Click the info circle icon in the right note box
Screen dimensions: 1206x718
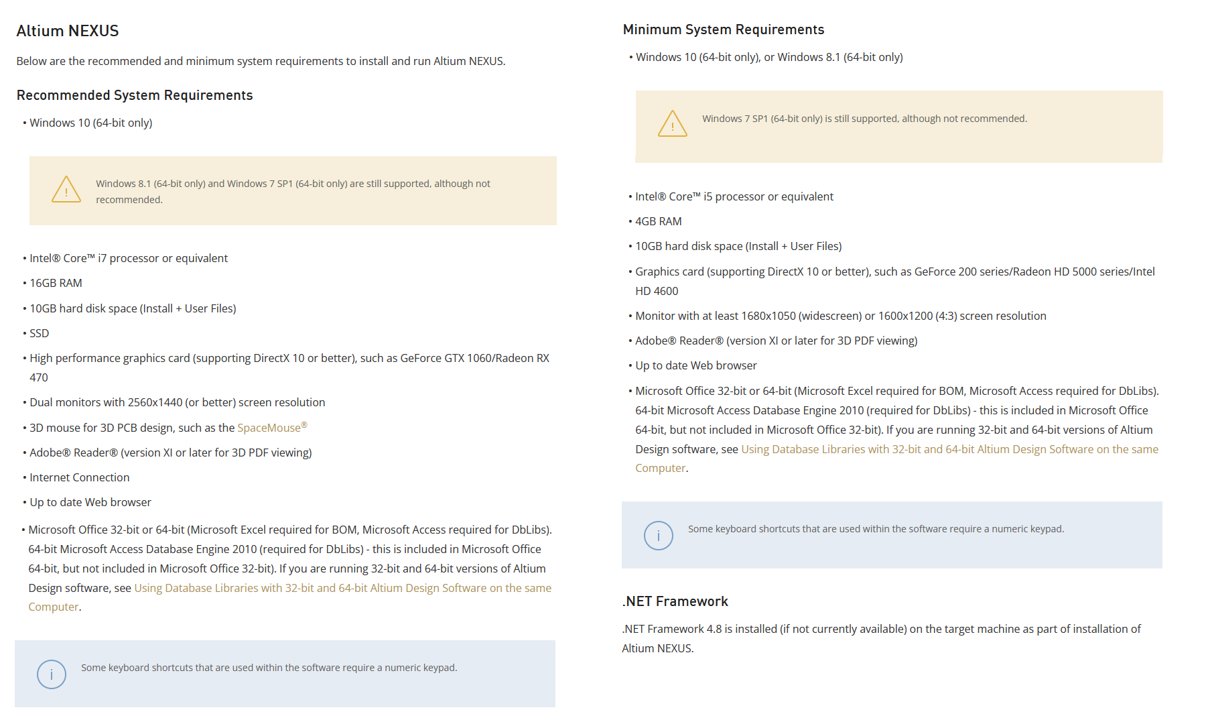click(659, 536)
